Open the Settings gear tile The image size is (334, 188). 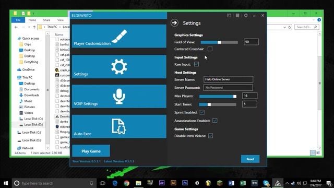coord(119,67)
